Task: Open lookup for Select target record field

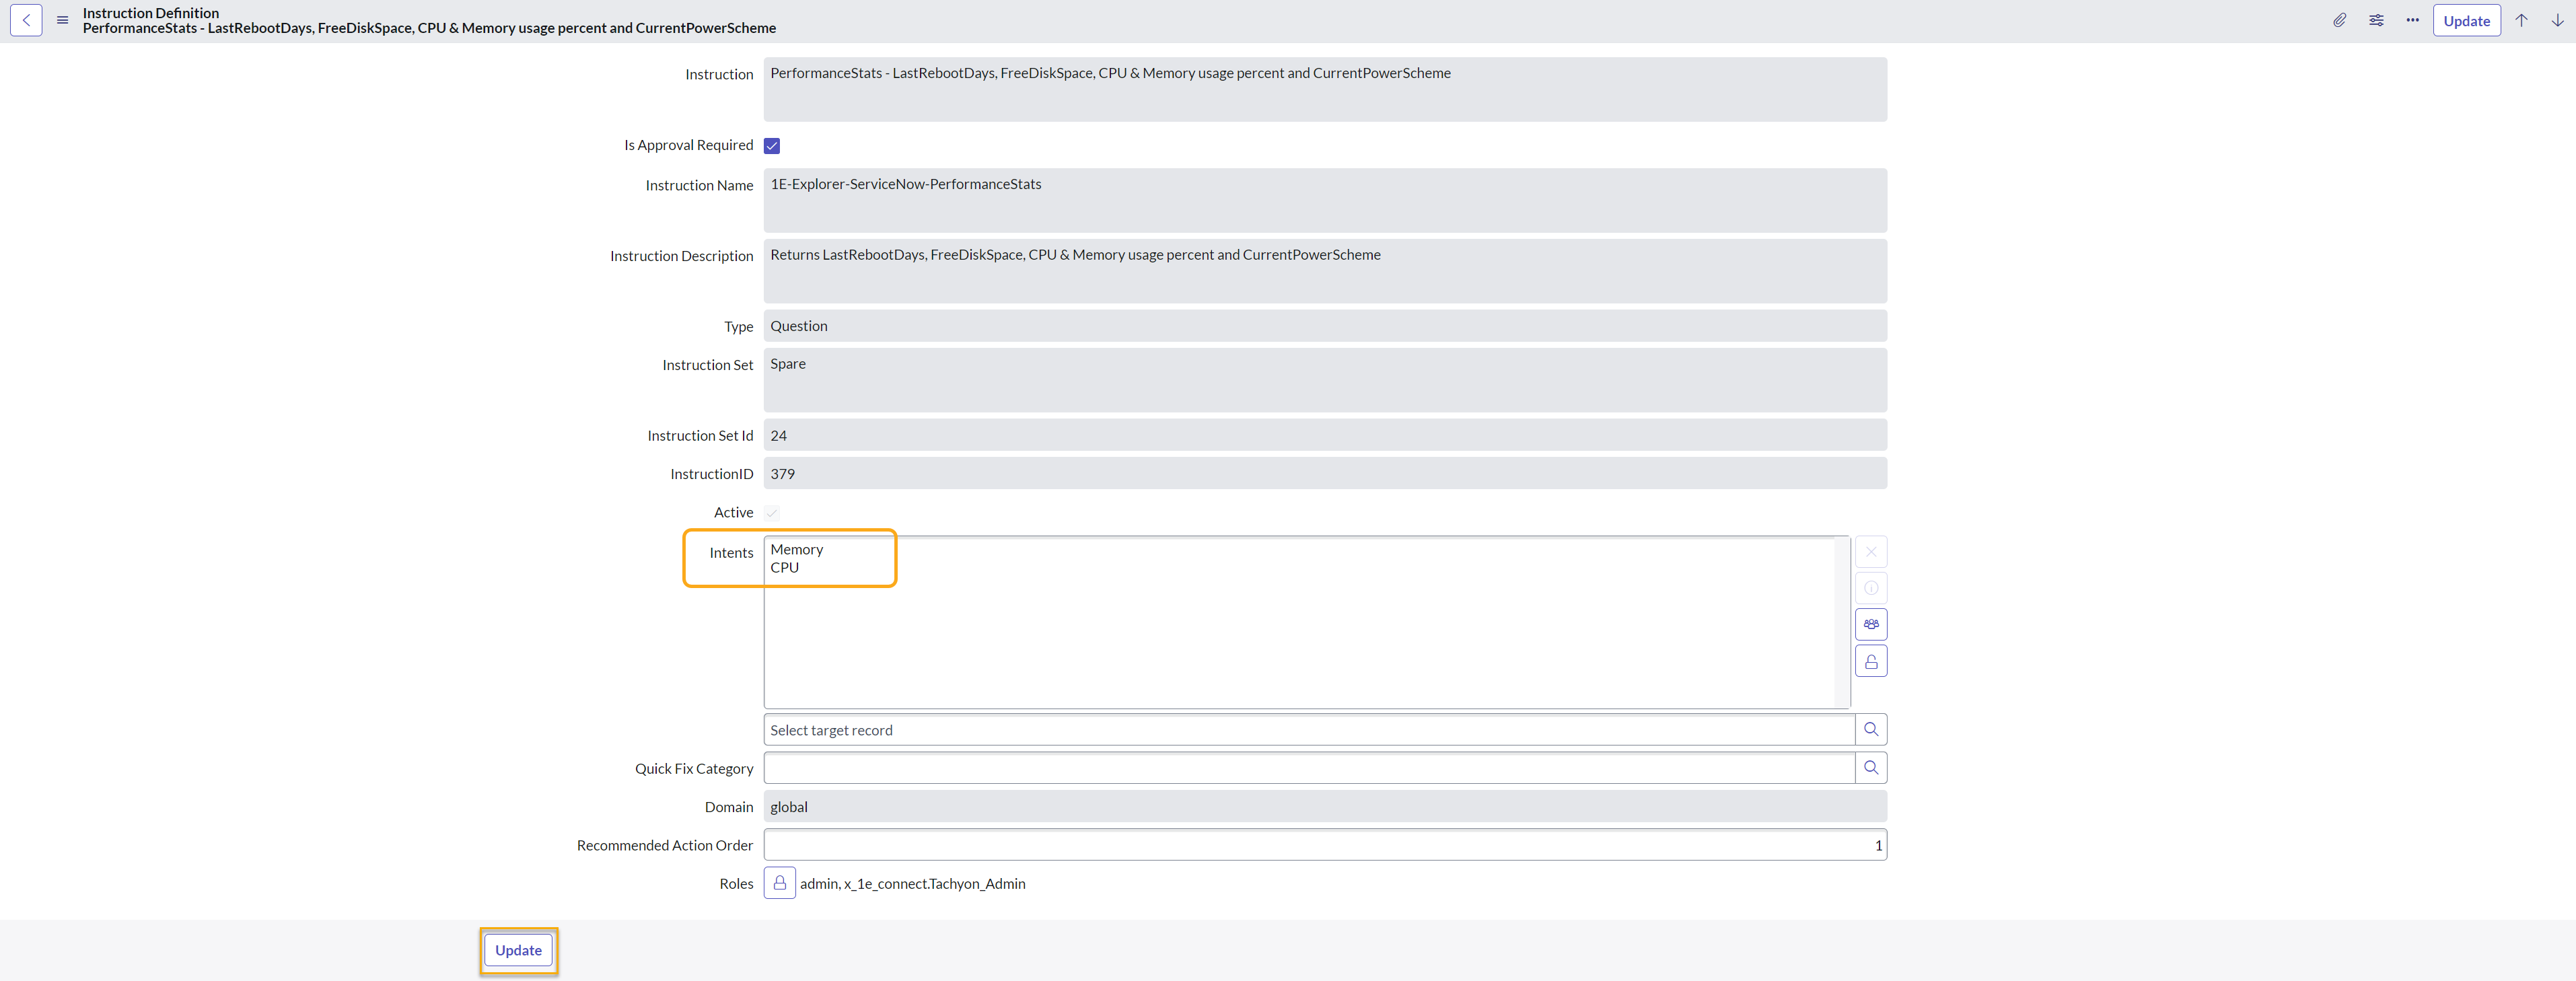Action: pyautogui.click(x=1870, y=730)
